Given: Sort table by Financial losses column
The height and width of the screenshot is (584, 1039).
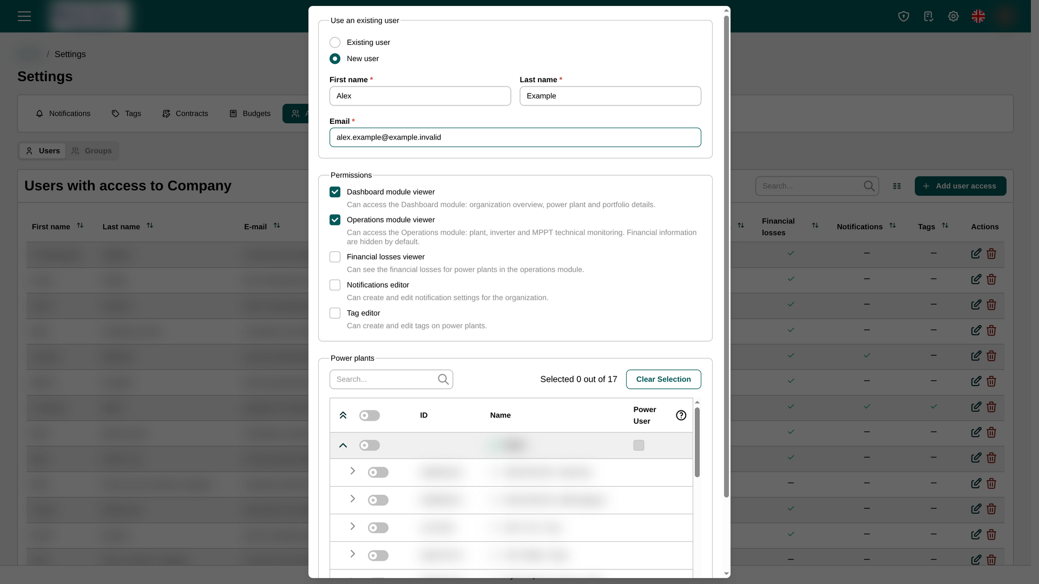Looking at the screenshot, I should point(815,225).
